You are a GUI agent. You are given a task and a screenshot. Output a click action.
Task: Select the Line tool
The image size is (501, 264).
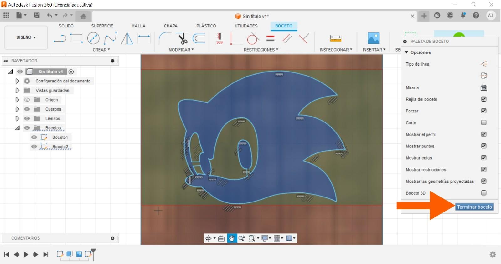(x=59, y=38)
